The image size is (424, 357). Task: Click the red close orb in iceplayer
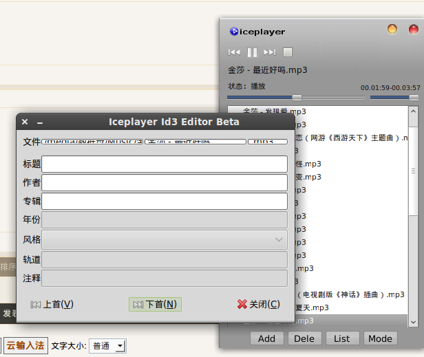[414, 29]
